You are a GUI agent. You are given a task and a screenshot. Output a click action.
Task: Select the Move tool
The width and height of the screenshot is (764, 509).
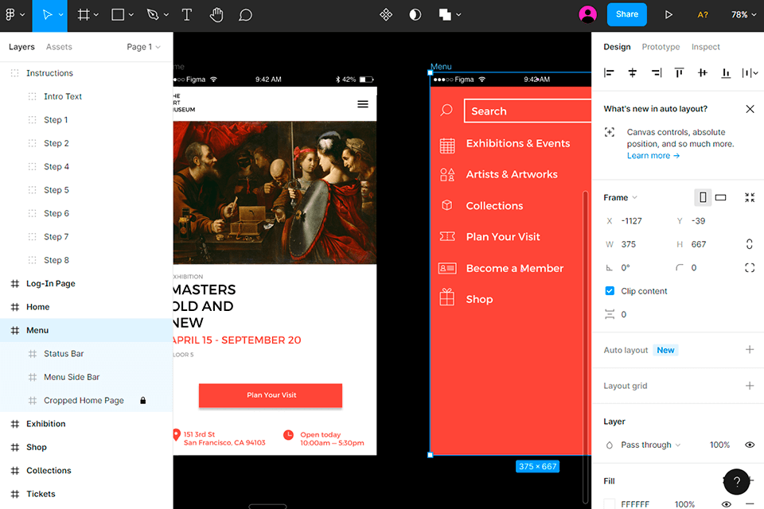click(x=47, y=15)
